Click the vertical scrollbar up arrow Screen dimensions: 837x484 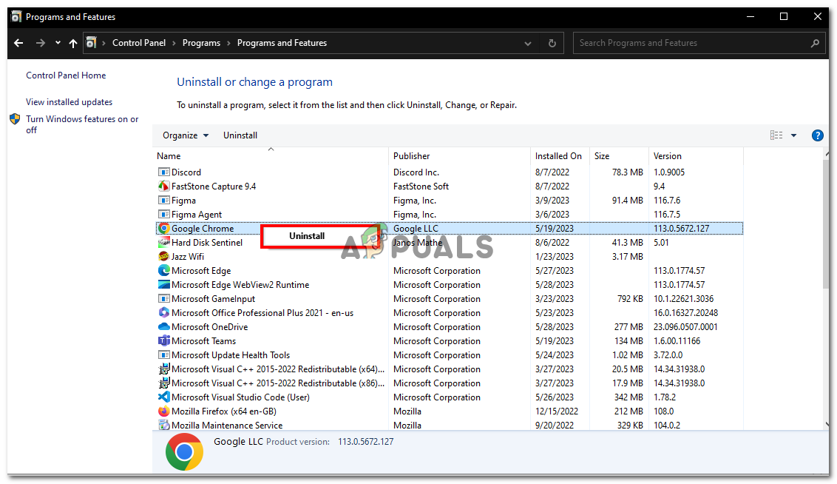coord(826,154)
